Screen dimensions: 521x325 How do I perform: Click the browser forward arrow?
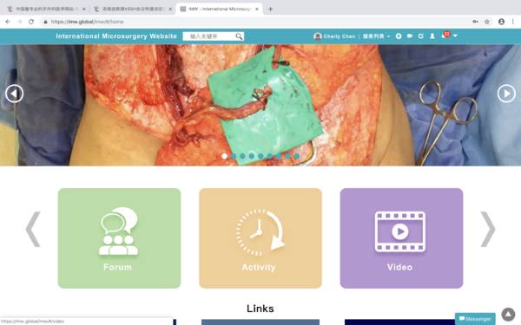click(x=20, y=22)
